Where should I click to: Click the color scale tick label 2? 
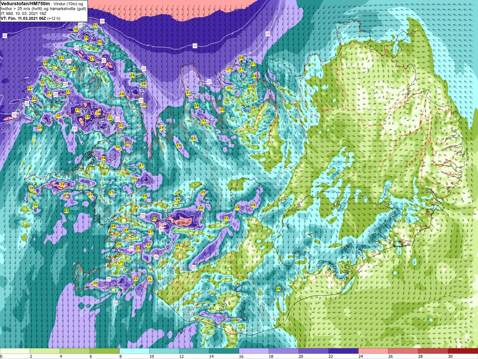(31, 356)
